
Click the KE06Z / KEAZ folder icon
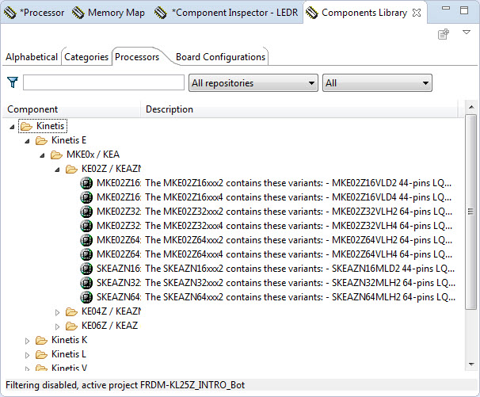point(71,326)
